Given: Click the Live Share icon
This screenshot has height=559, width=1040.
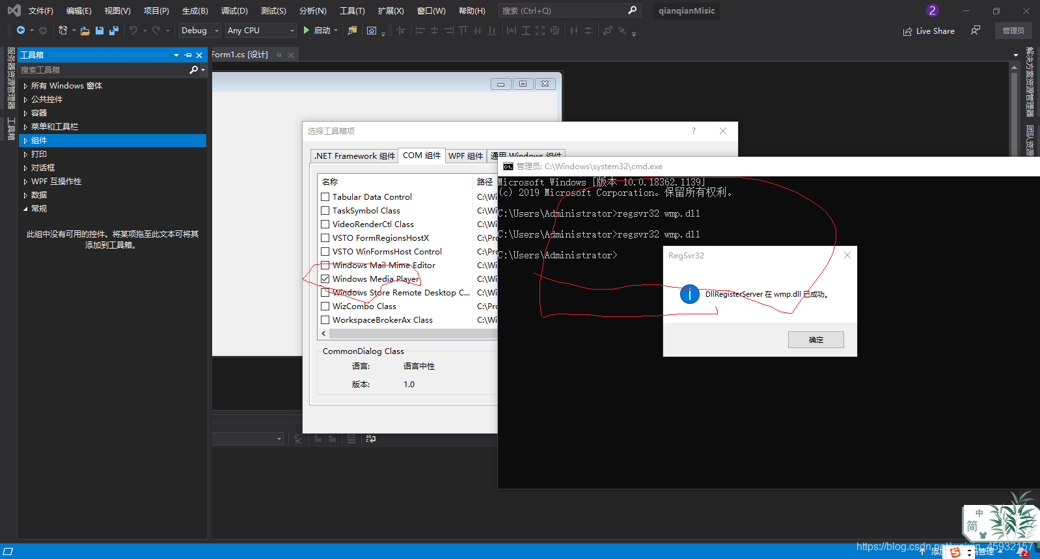Looking at the screenshot, I should (907, 31).
